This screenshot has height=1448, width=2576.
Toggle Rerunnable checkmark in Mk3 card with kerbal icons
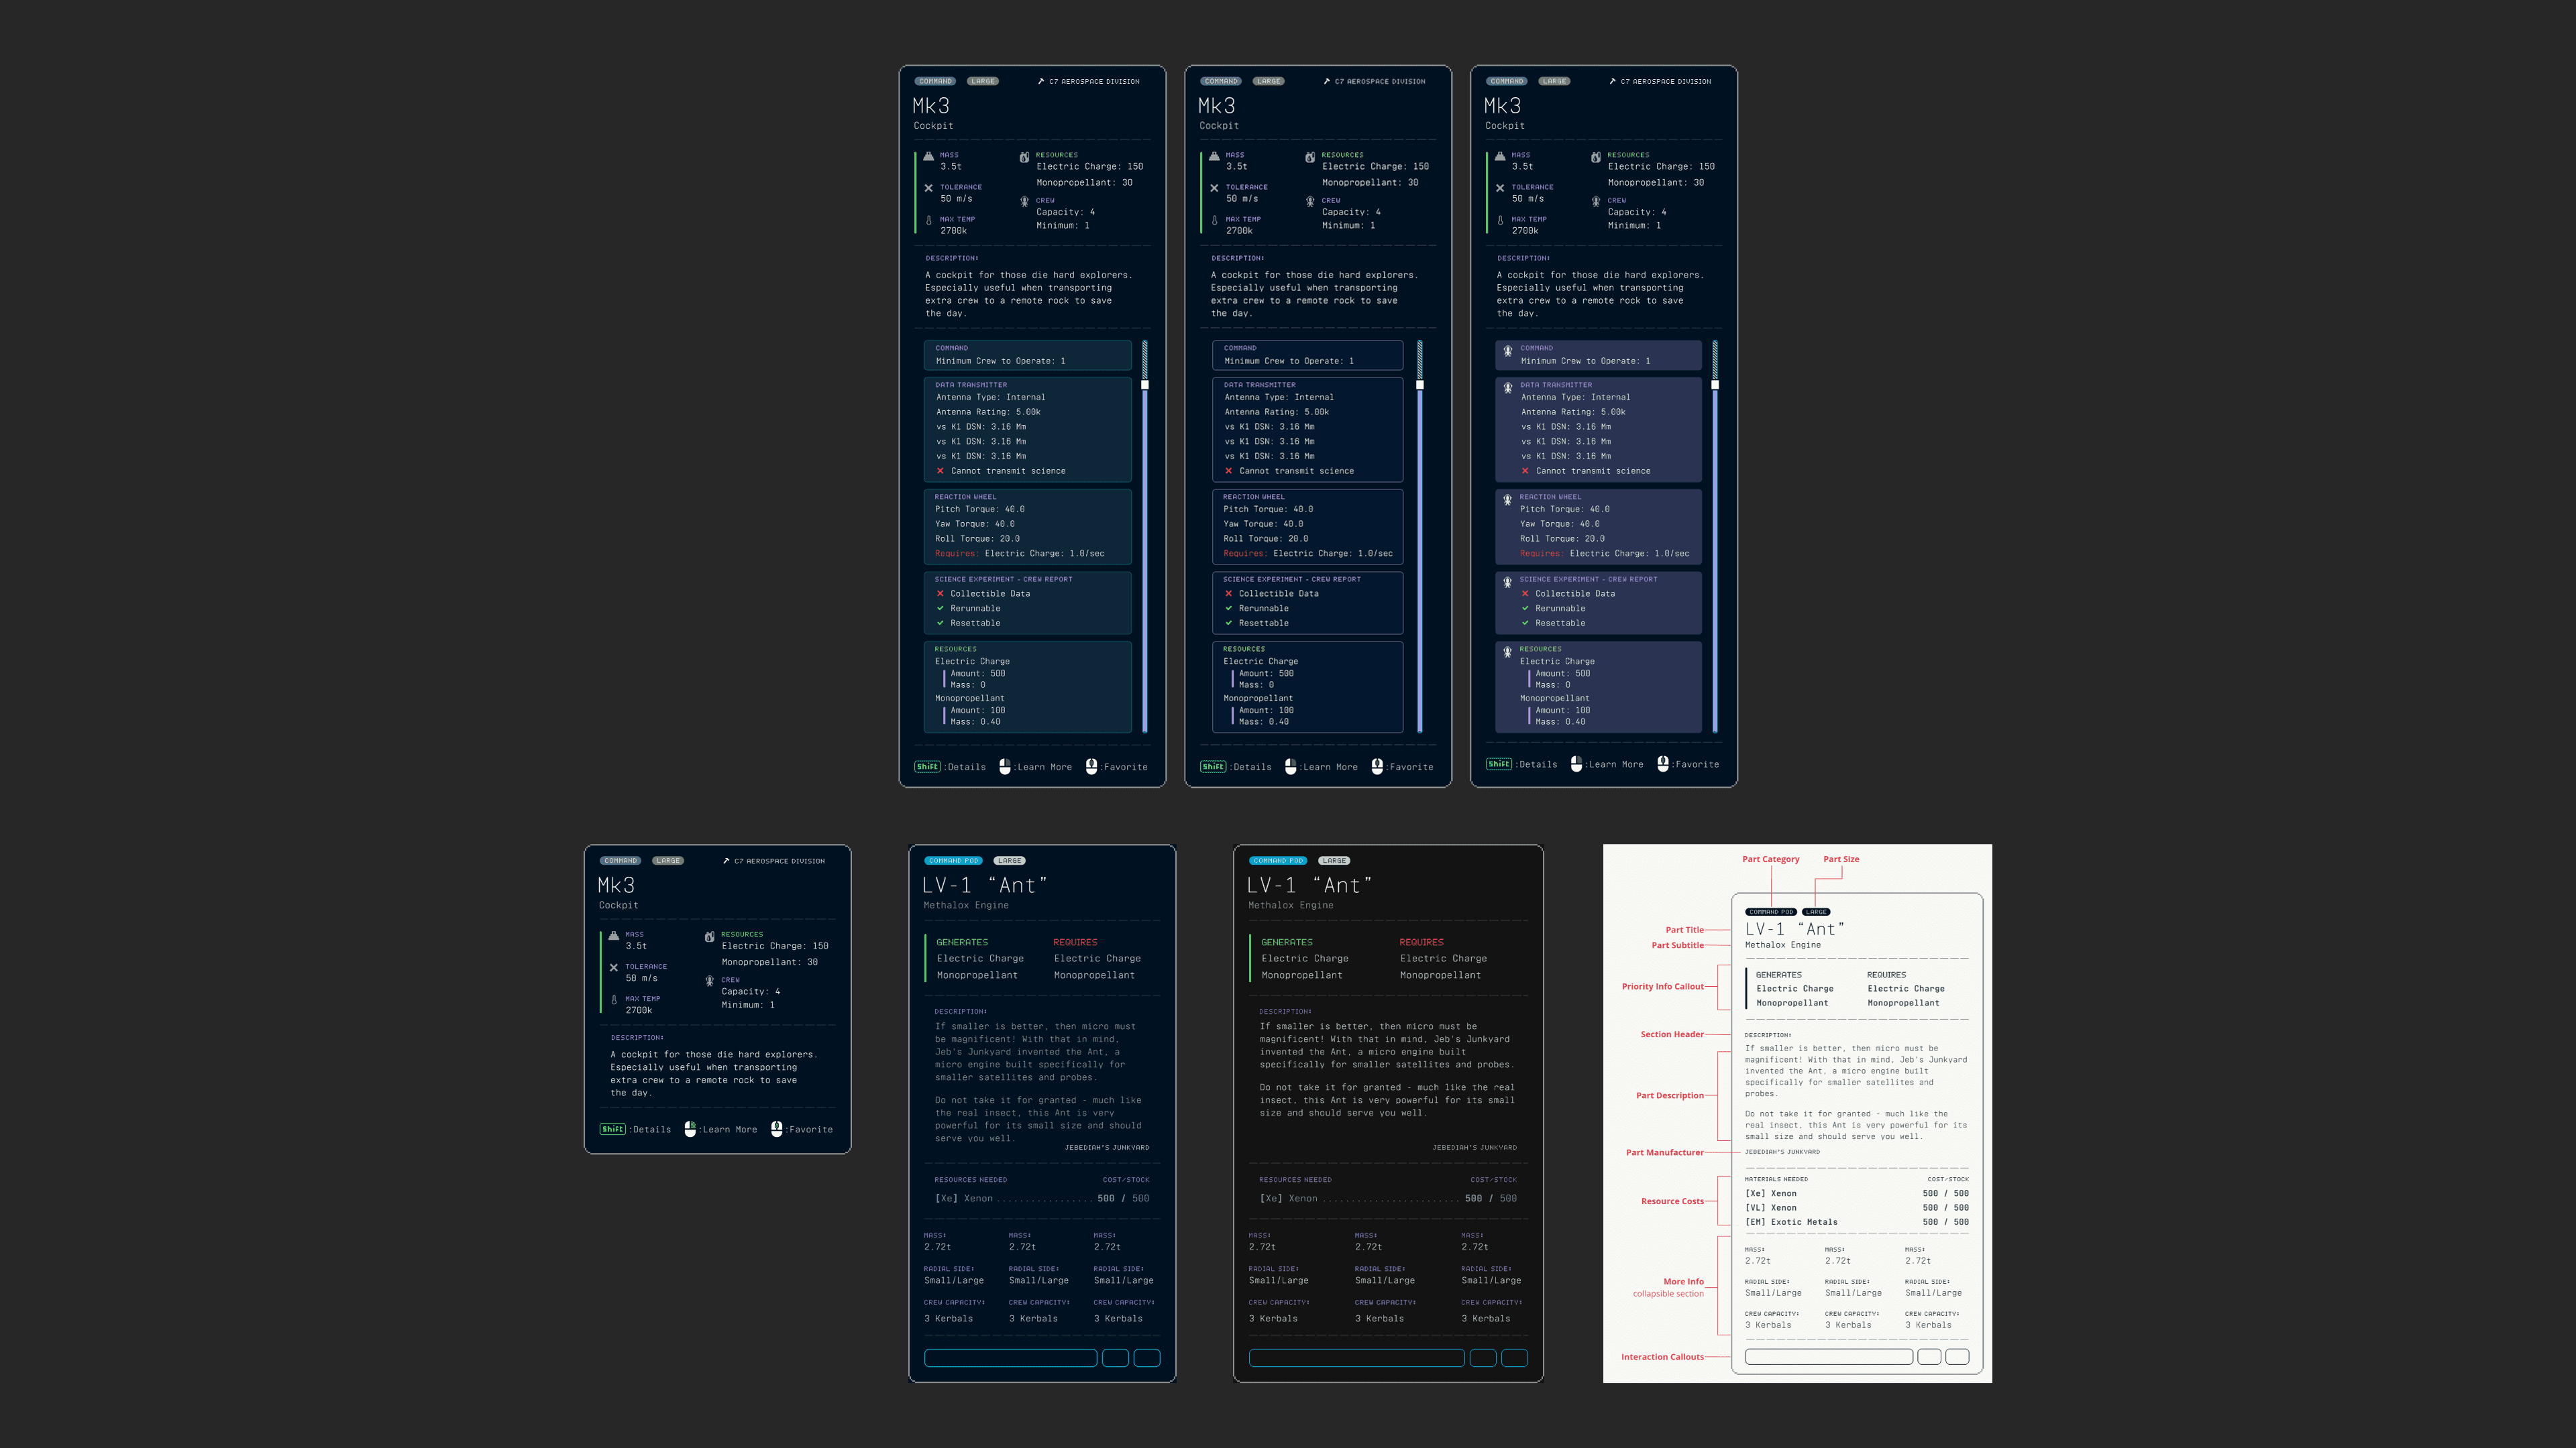coord(1525,609)
